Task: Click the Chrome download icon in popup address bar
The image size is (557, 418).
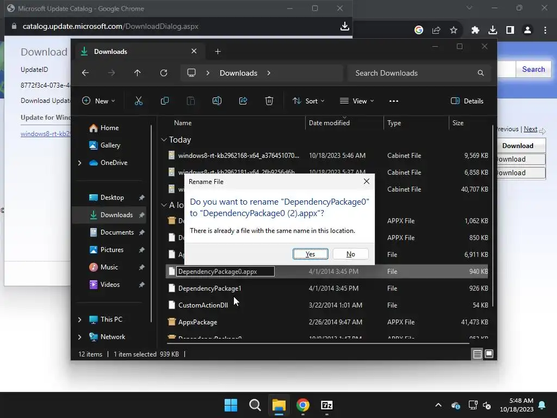Action: pos(344,26)
